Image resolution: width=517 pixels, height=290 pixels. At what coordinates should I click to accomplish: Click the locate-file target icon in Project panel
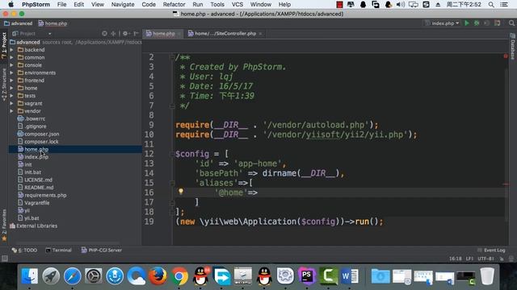click(x=104, y=34)
